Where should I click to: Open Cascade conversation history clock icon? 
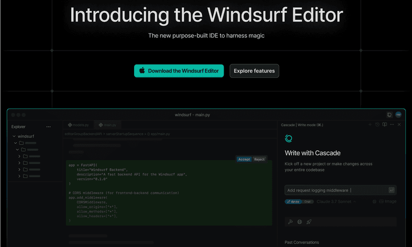coord(377,124)
